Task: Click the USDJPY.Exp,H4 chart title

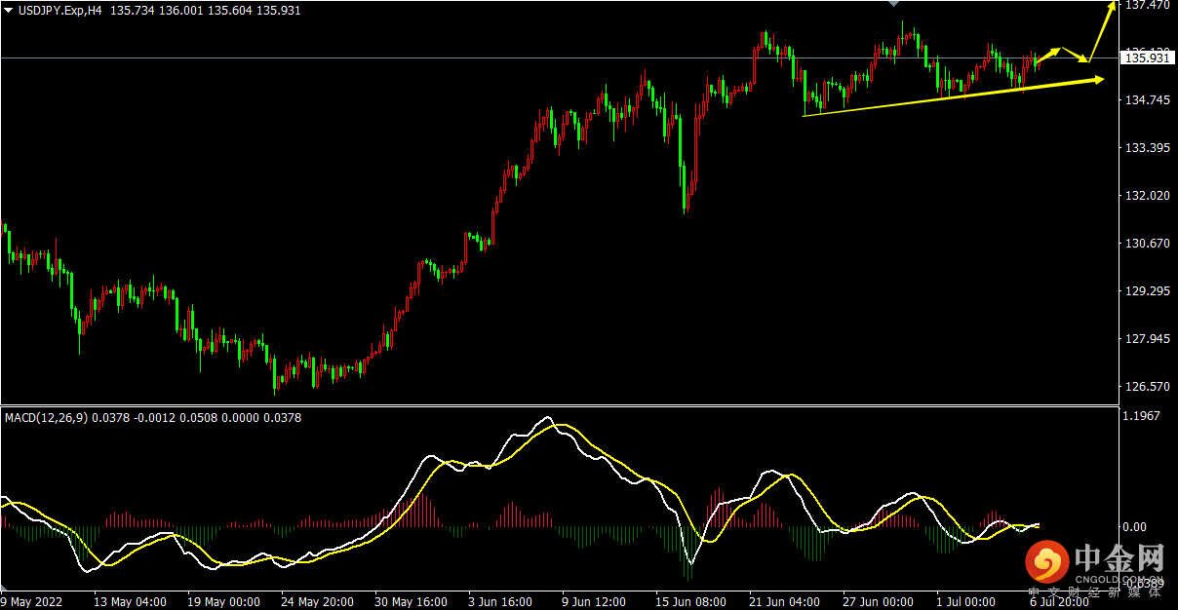Action: coord(60,10)
